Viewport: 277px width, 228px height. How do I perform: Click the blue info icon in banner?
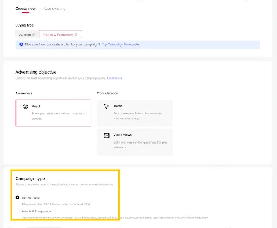tap(21, 44)
